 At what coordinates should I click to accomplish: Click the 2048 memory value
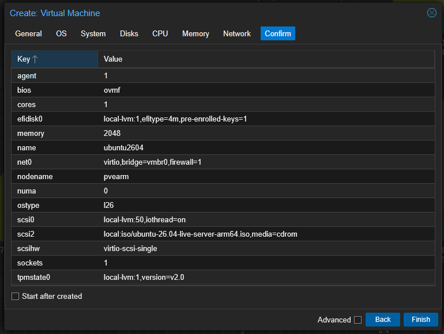tap(112, 133)
